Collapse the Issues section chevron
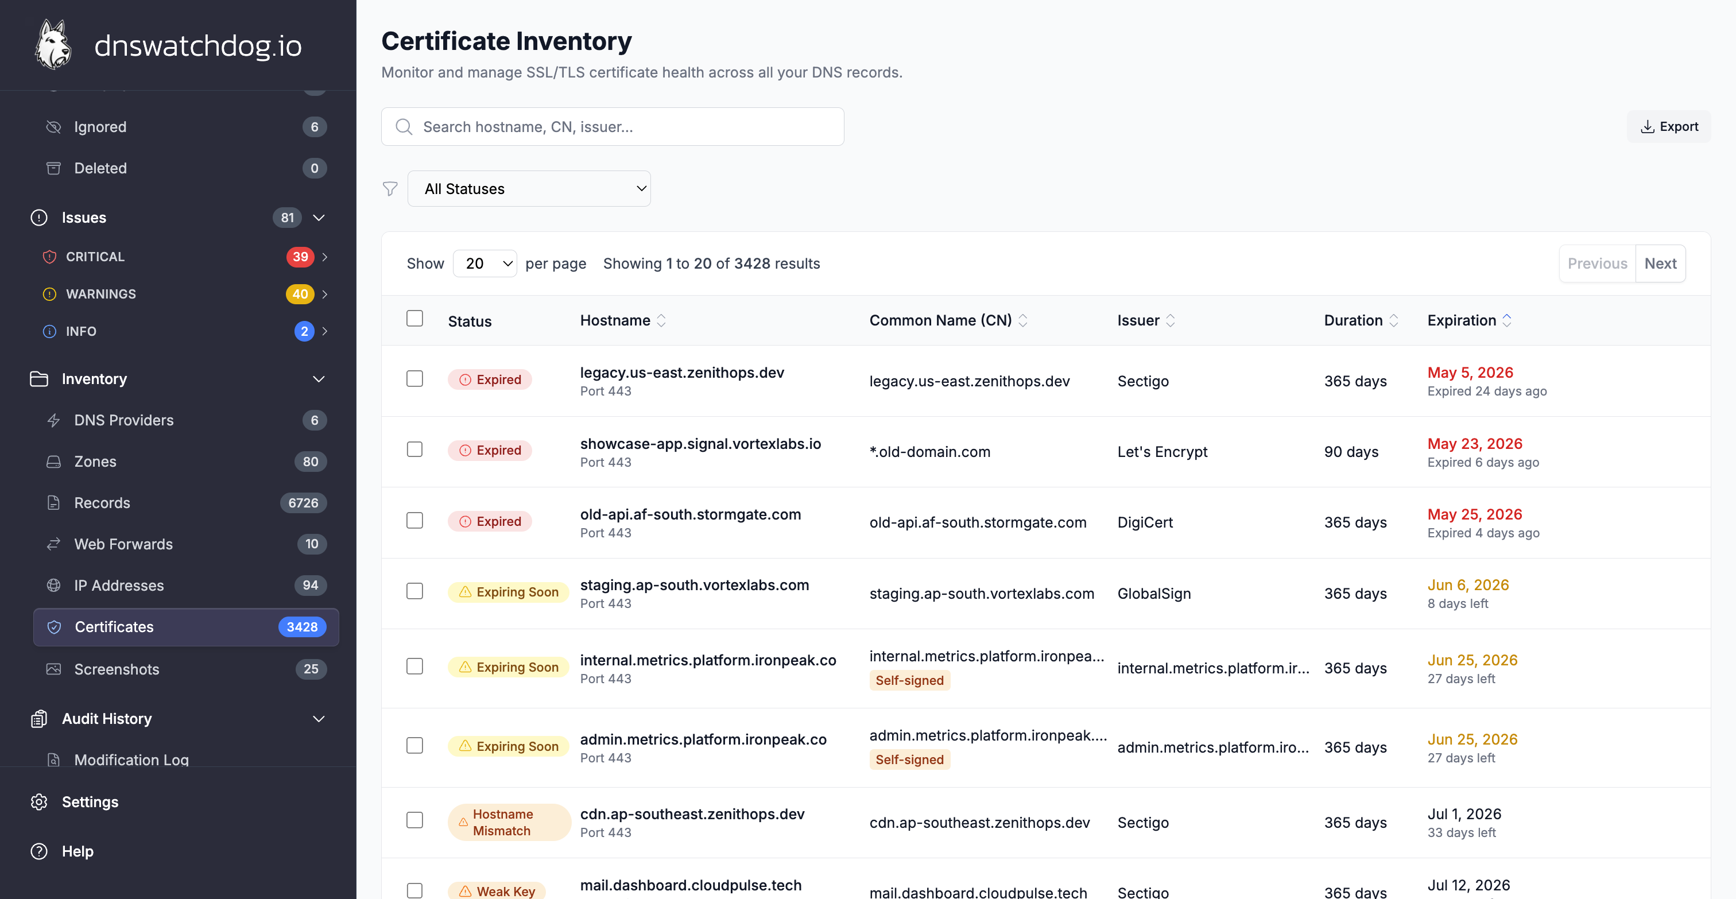The image size is (1736, 899). click(319, 217)
